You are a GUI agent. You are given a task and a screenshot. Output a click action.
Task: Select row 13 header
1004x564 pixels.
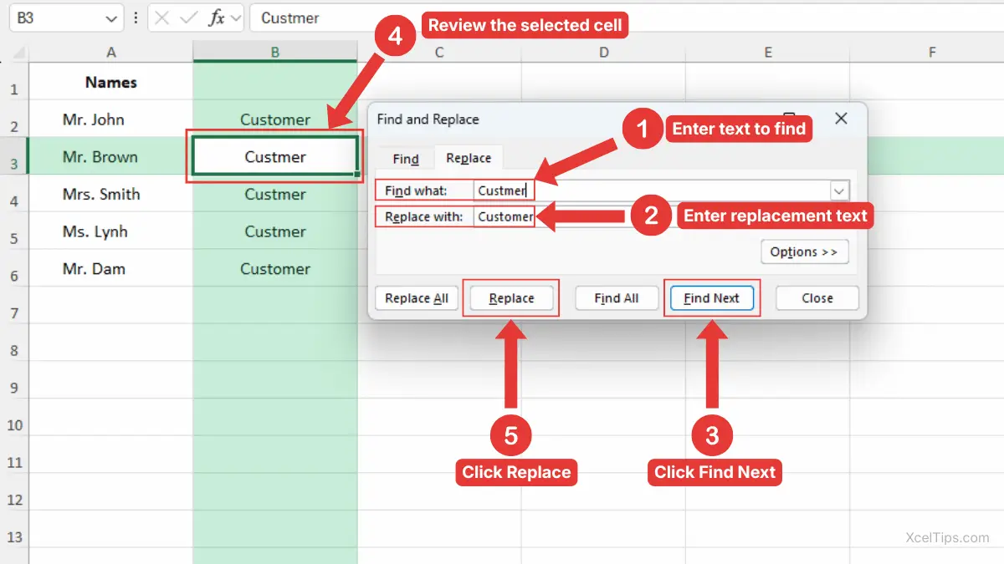point(14,530)
